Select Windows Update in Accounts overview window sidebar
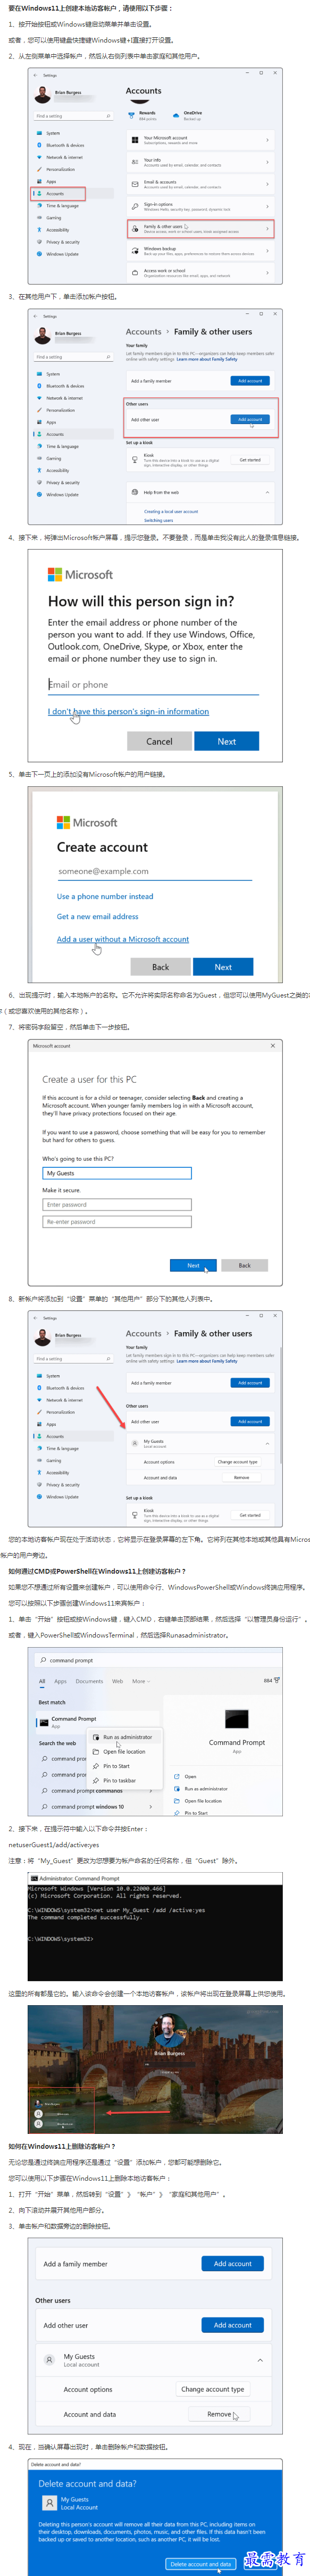This screenshot has width=310, height=2576. click(61, 254)
